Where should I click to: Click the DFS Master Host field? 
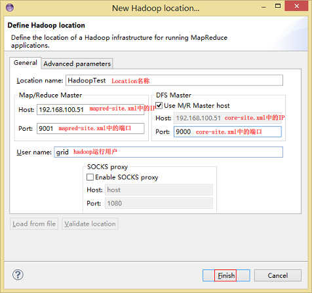[x=227, y=118]
